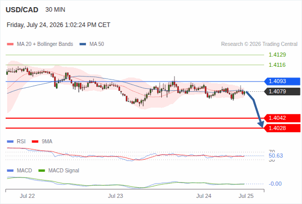Click the green 1.4129 resistance label
This screenshot has height=204, width=302.
(277, 55)
